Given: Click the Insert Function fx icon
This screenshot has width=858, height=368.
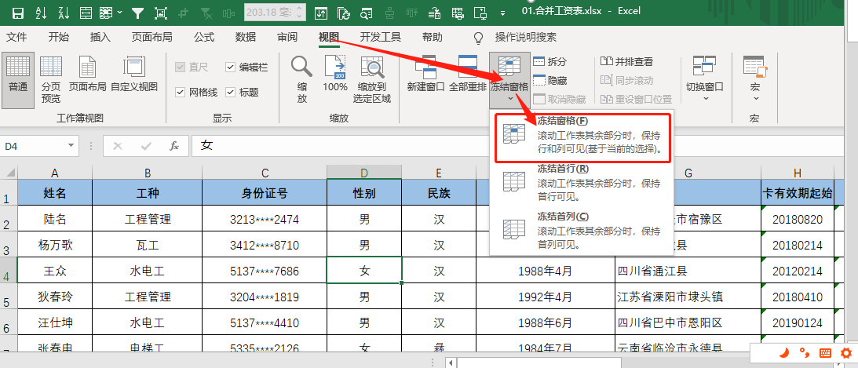Looking at the screenshot, I should (174, 146).
